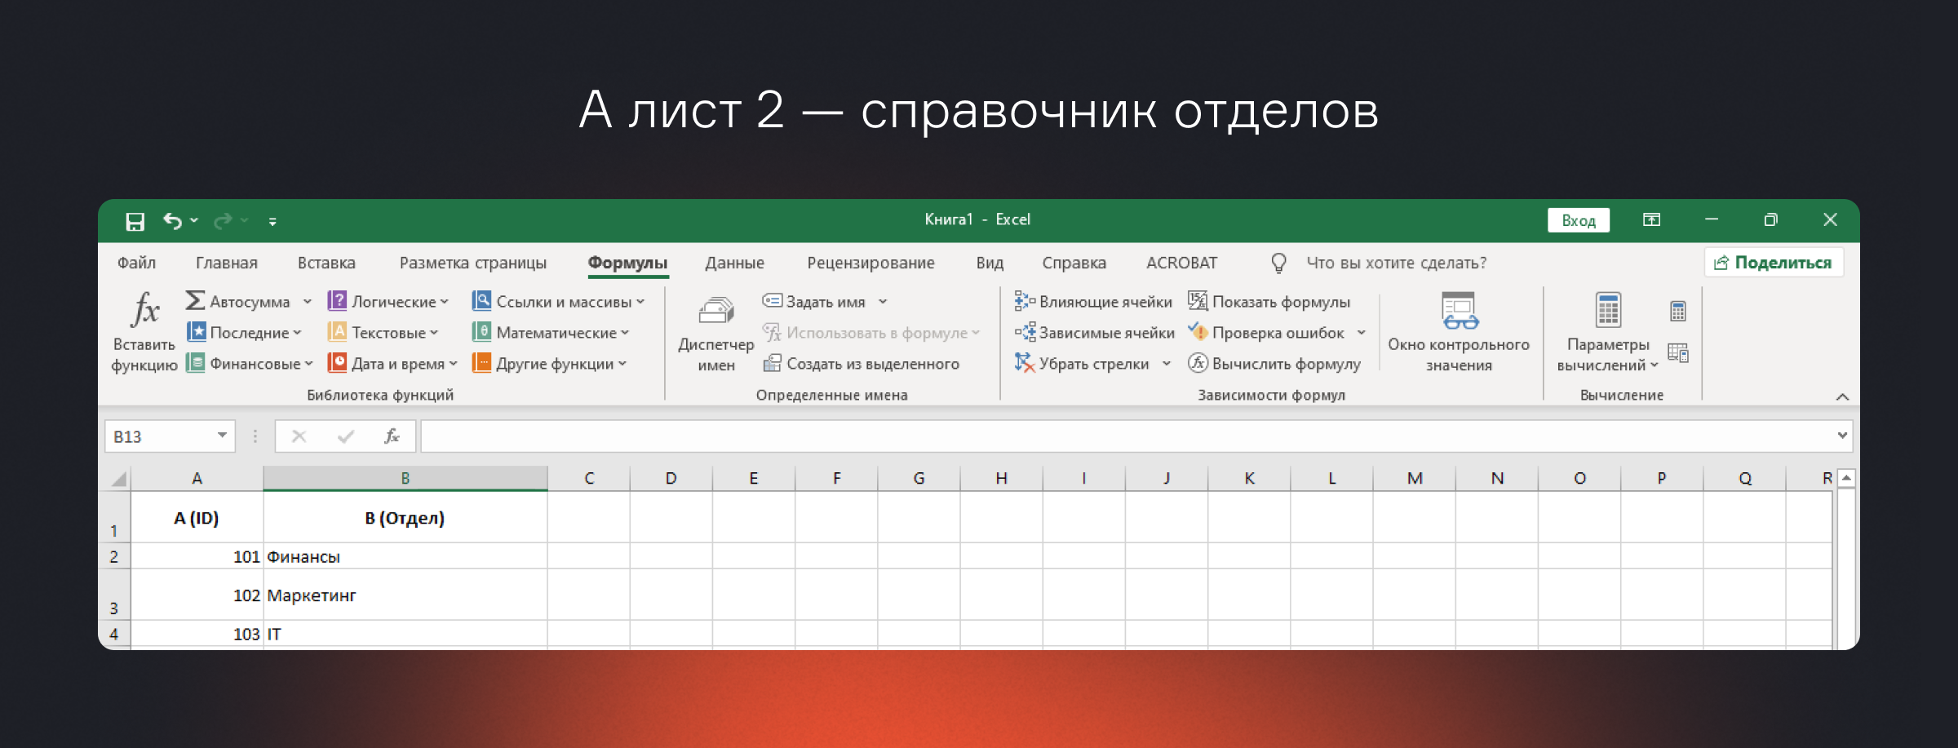Viewport: 1958px width, 748px height.
Task: Click the Поделиться share button
Action: pyautogui.click(x=1773, y=263)
